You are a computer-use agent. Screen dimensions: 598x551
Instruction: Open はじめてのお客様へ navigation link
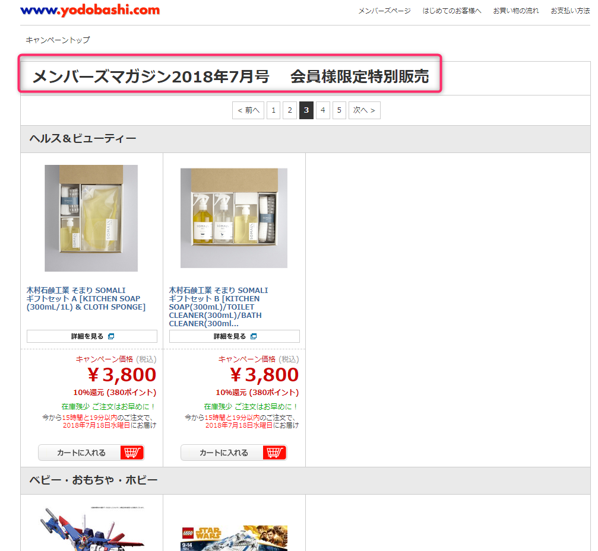(x=452, y=11)
